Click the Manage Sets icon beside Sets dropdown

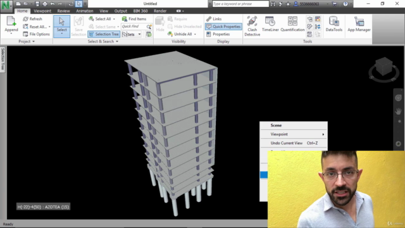tap(149, 34)
